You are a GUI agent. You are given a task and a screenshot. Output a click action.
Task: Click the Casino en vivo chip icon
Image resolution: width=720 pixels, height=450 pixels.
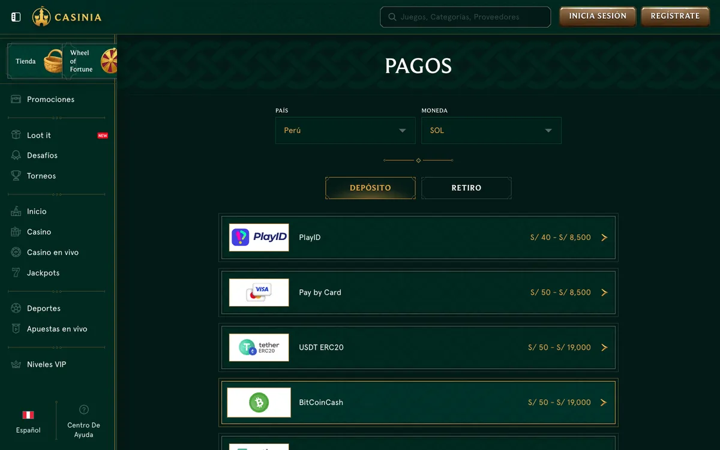(16, 252)
